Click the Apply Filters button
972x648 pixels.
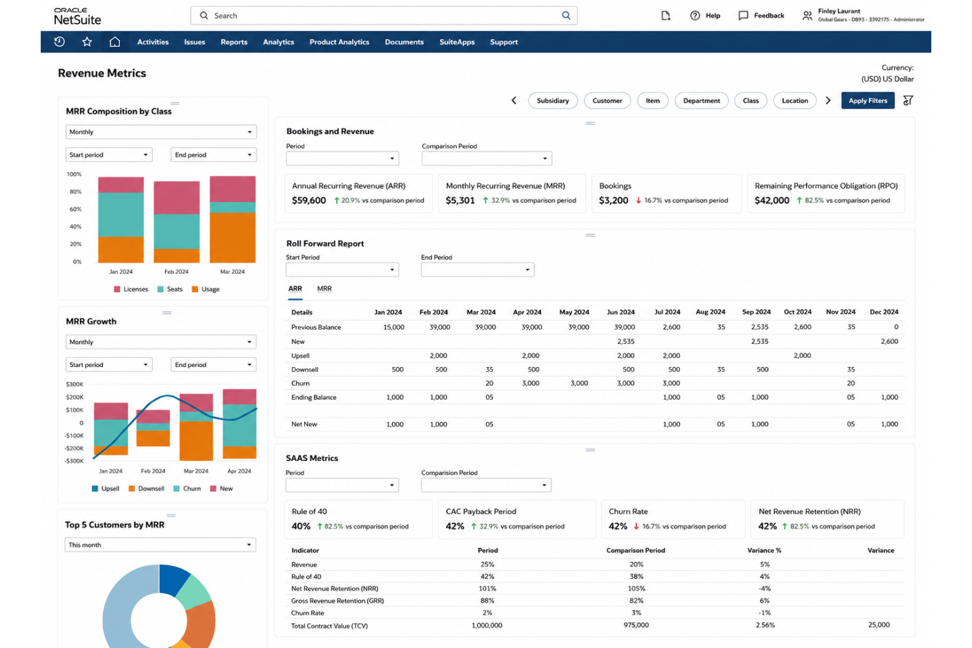pyautogui.click(x=868, y=100)
